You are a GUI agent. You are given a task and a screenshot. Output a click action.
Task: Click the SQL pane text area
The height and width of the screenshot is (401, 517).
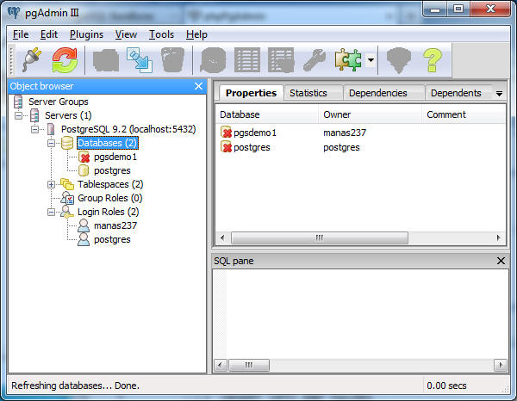click(x=360, y=314)
